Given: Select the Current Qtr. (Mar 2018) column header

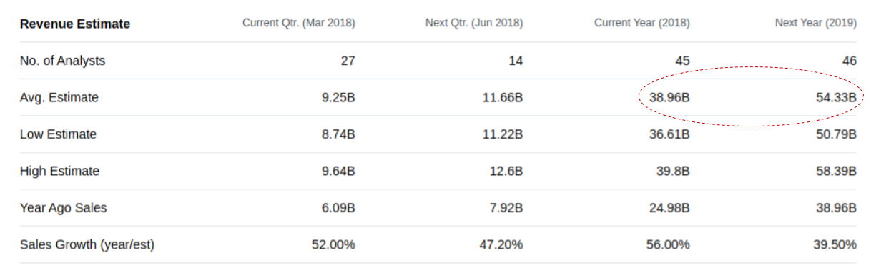Looking at the screenshot, I should (299, 24).
